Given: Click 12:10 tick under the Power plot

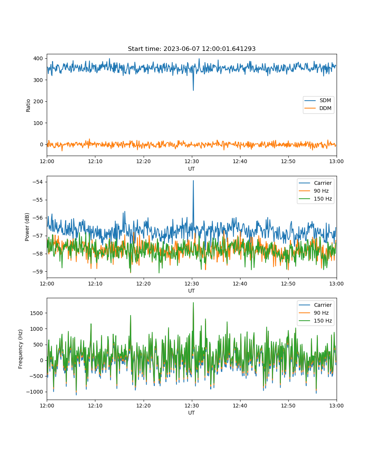Looking at the screenshot, I should pos(95,283).
